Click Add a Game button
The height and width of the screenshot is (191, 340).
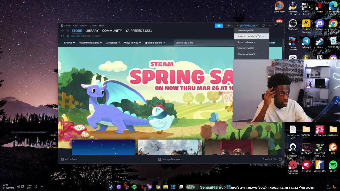pos(69,159)
